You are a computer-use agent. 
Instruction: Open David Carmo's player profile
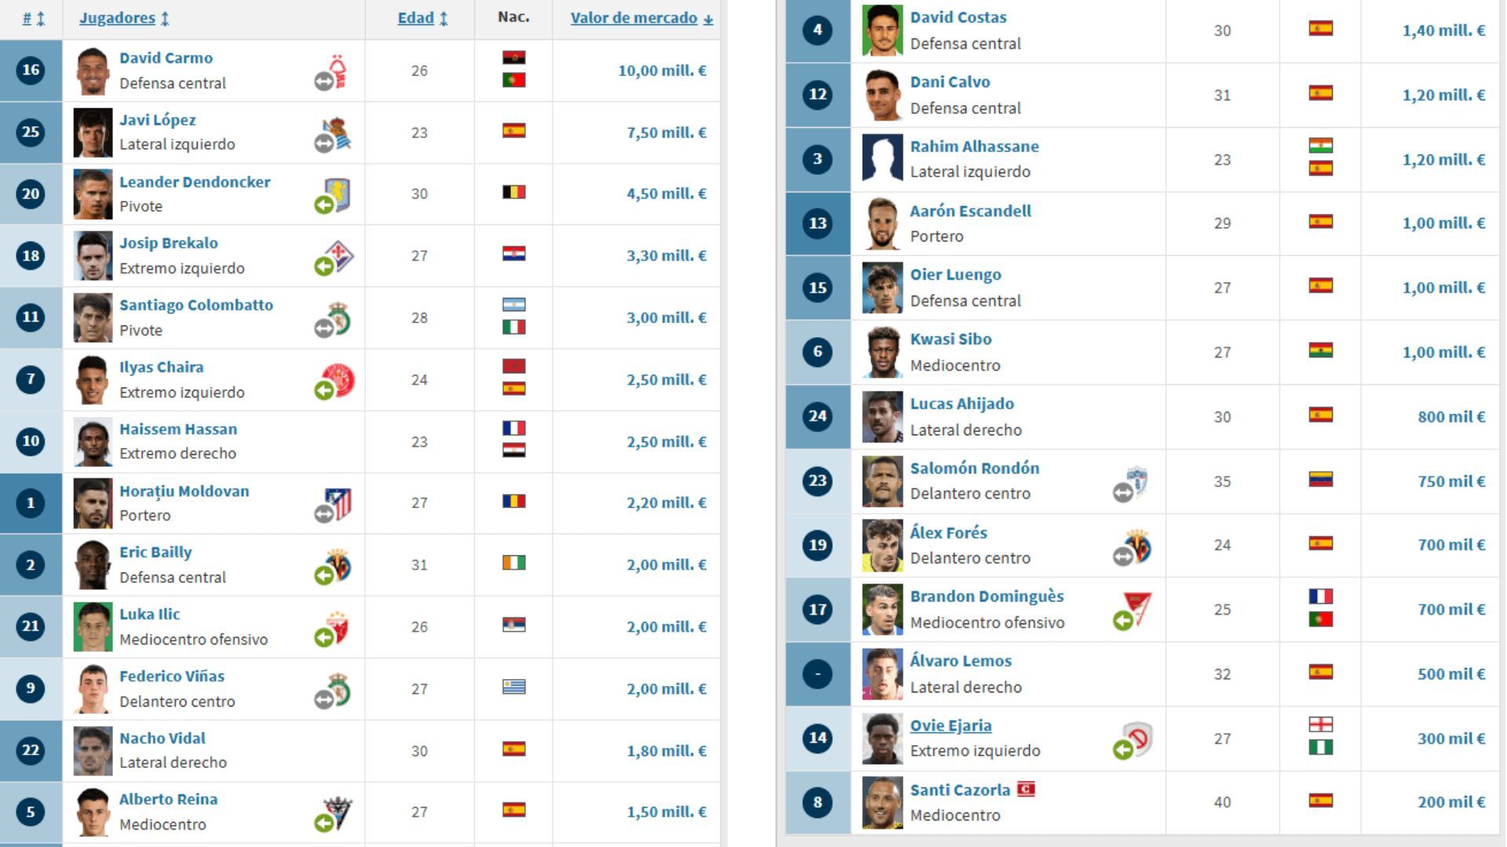click(x=165, y=57)
